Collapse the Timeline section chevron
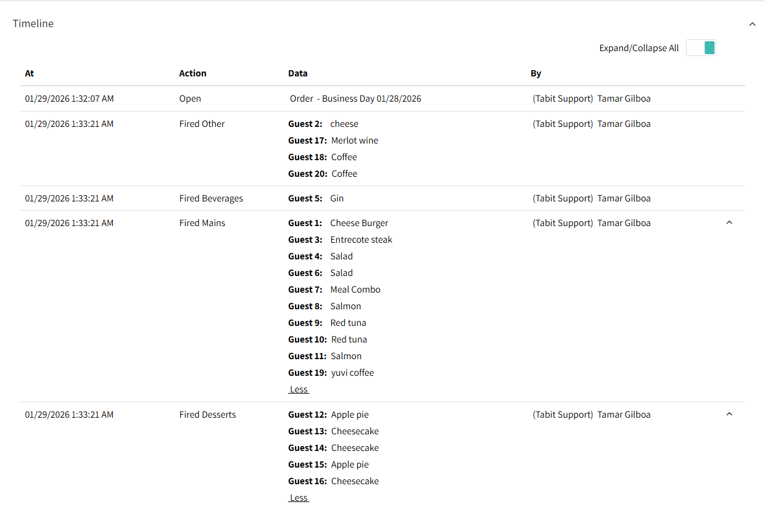This screenshot has height=507, width=765. pos(752,24)
